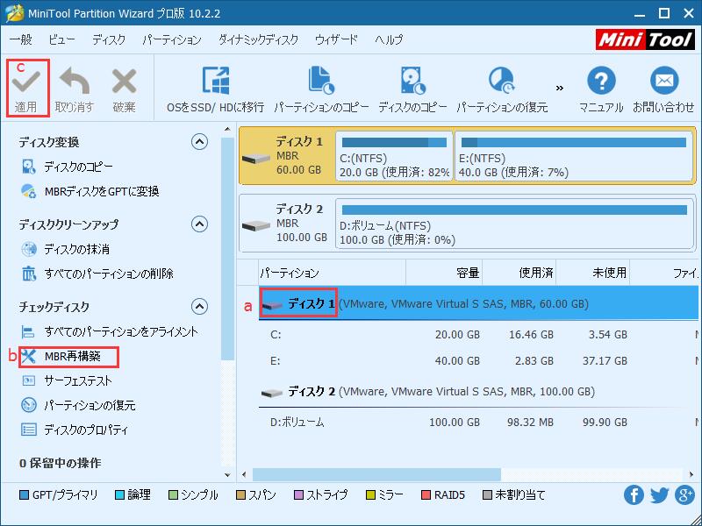The height and width of the screenshot is (526, 702).
Task: Open the ダイナミックディスク menu
Action: tap(258, 39)
